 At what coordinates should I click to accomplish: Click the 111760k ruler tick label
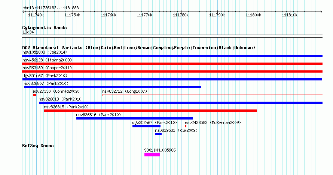(109, 15)
